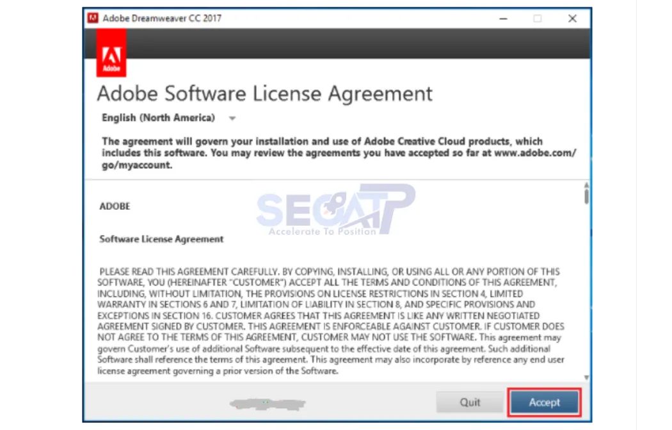Click the "Adobe Dreamweaver CC 2017" window title
This screenshot has height=430, width=672.
(162, 19)
